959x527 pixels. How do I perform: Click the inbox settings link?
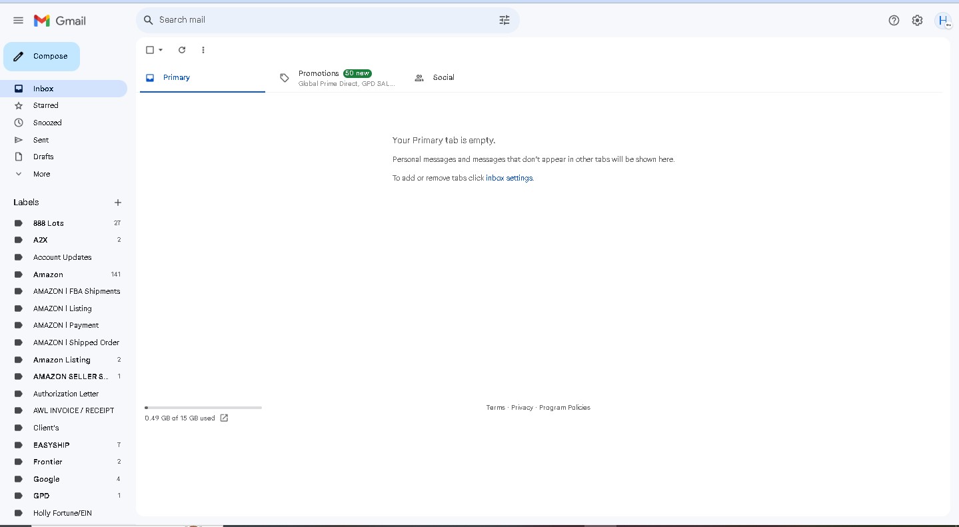click(509, 179)
